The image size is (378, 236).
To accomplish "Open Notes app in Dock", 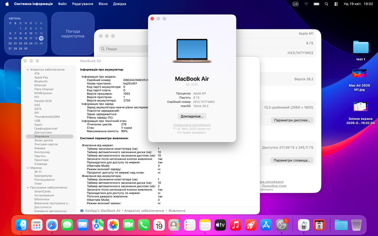I will click(x=205, y=226).
